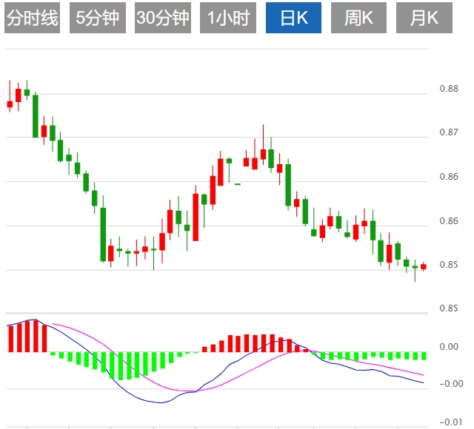Click the -0.00 MACD axis label
The height and width of the screenshot is (429, 474).
pos(449,384)
